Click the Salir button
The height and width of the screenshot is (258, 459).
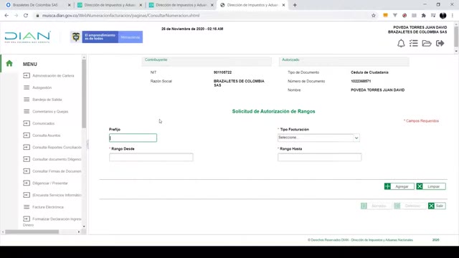(437, 206)
